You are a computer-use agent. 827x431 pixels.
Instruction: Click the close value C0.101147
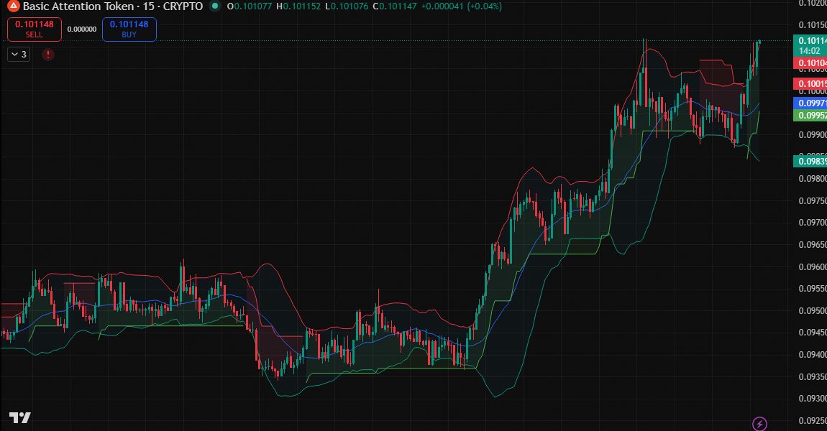(395, 6)
